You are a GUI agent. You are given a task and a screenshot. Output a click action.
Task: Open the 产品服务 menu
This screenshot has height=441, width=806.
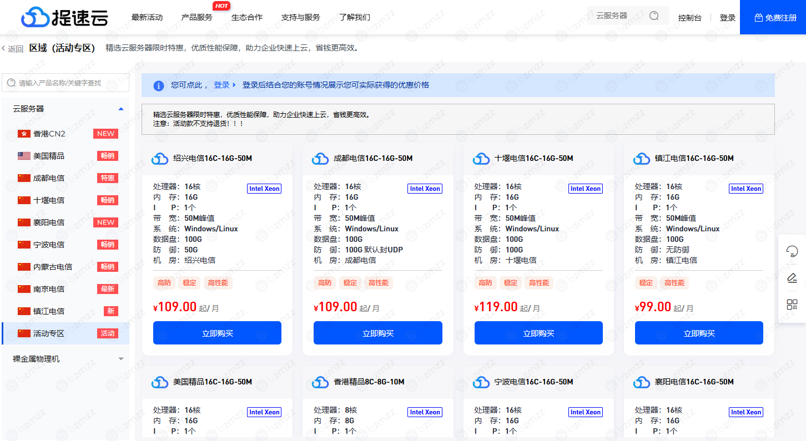pyautogui.click(x=197, y=17)
